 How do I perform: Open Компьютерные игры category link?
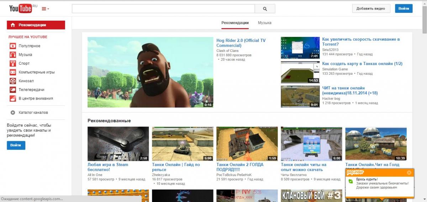click(37, 72)
